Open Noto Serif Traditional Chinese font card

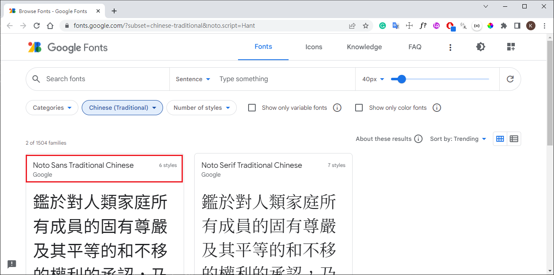pyautogui.click(x=252, y=165)
